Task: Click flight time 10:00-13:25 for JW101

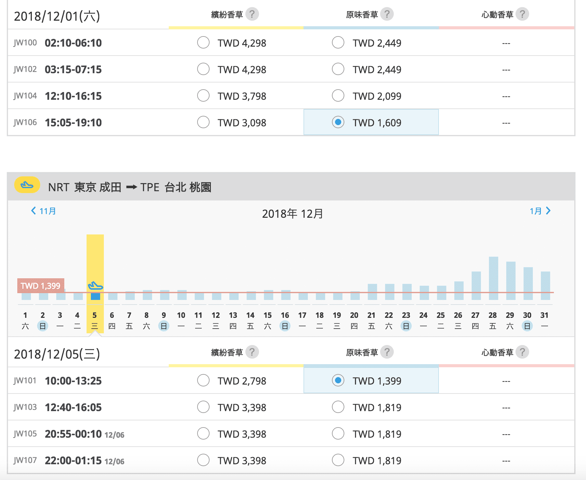Action: click(x=73, y=381)
